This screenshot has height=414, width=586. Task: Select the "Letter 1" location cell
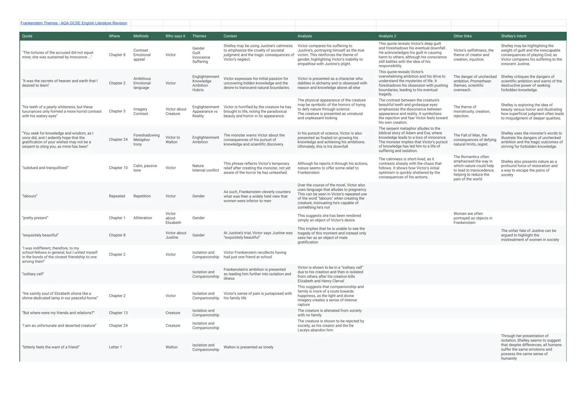[115, 347]
